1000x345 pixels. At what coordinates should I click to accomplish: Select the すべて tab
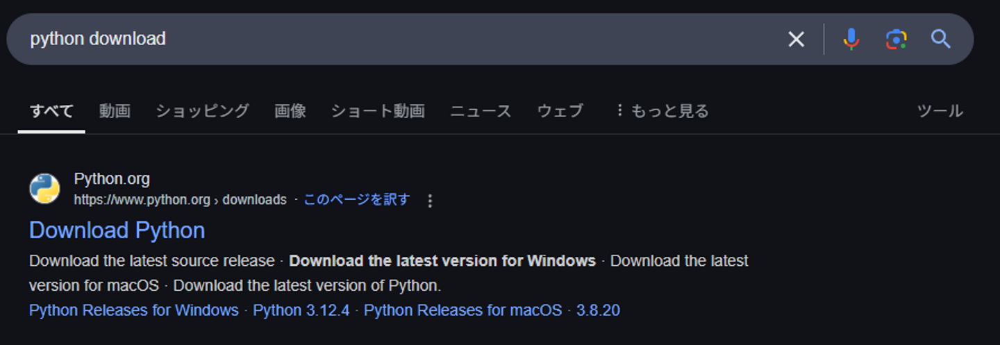[x=51, y=111]
